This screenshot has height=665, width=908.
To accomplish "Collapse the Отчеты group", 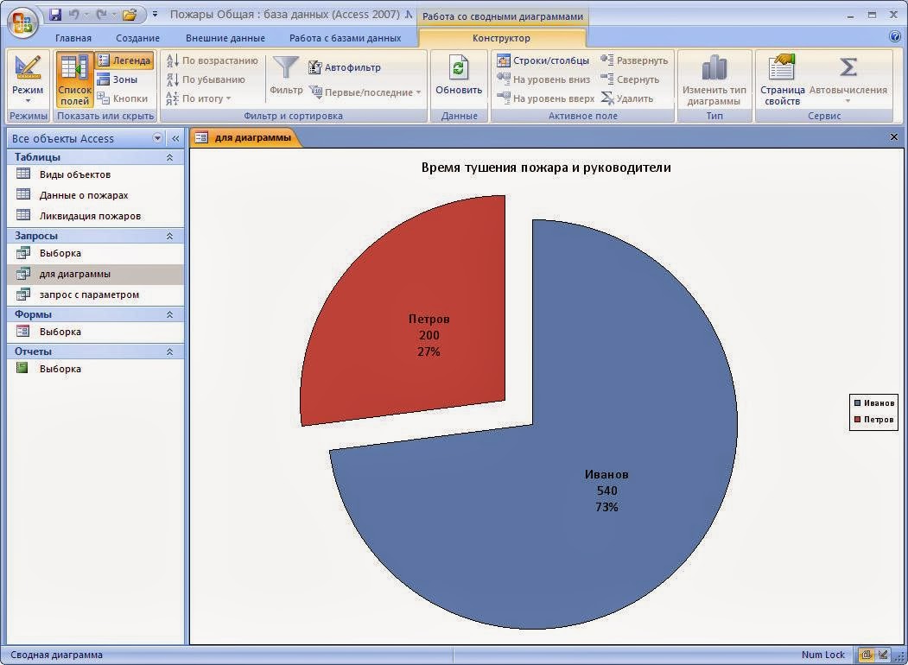I will (x=169, y=351).
